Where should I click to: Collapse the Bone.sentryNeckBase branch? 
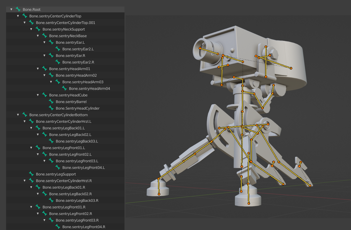pyautogui.click(x=38, y=36)
